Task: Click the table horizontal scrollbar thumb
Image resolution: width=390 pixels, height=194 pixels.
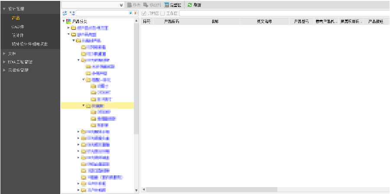Action: click(211, 190)
